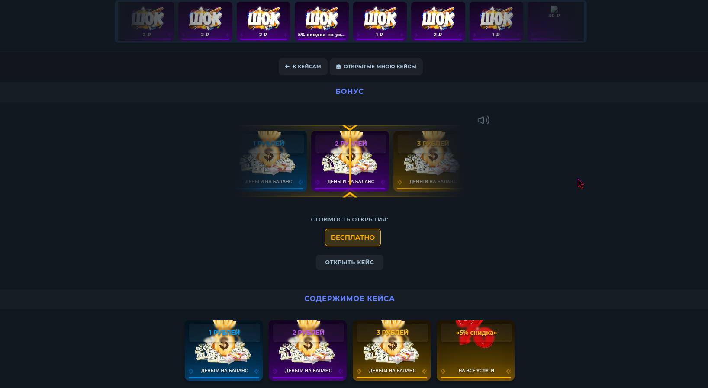Select the 2 rubles prize in contents
The image size is (708, 388).
[308, 350]
